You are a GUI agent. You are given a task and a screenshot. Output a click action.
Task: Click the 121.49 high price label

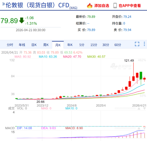coord(129,60)
